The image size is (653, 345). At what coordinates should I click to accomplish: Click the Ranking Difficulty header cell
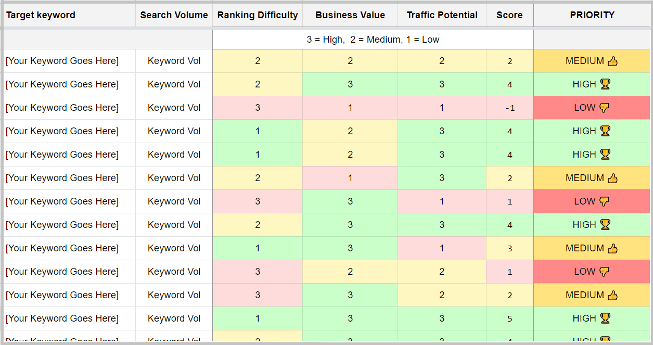click(258, 15)
